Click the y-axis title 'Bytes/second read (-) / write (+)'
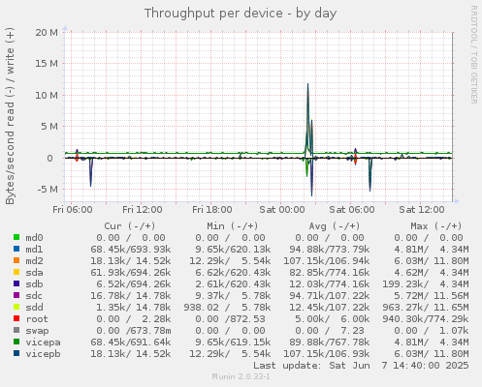Image resolution: width=482 pixels, height=387 pixels. pyautogui.click(x=10, y=116)
